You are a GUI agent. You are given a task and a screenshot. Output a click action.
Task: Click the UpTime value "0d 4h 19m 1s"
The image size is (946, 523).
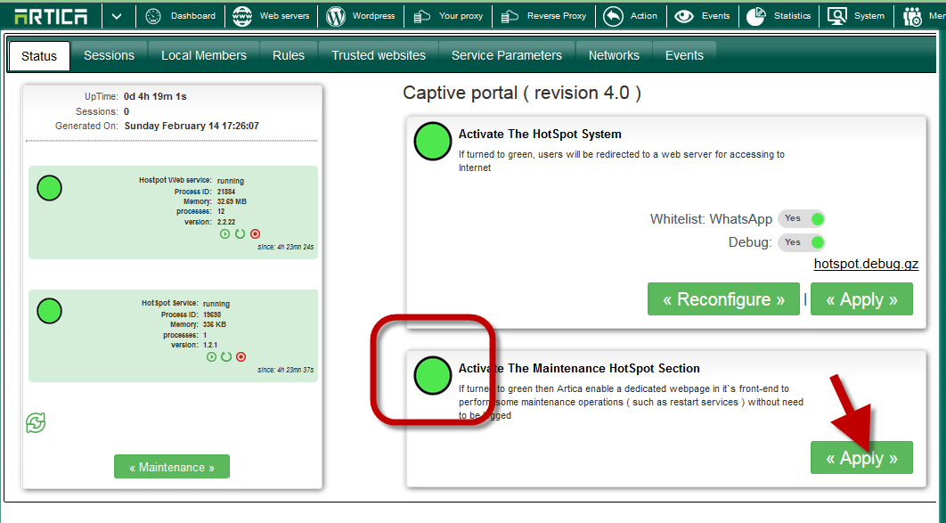coord(155,96)
